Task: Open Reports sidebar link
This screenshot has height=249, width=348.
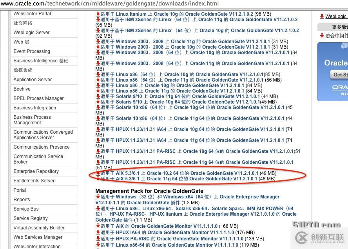Action: pyautogui.click(x=22, y=200)
